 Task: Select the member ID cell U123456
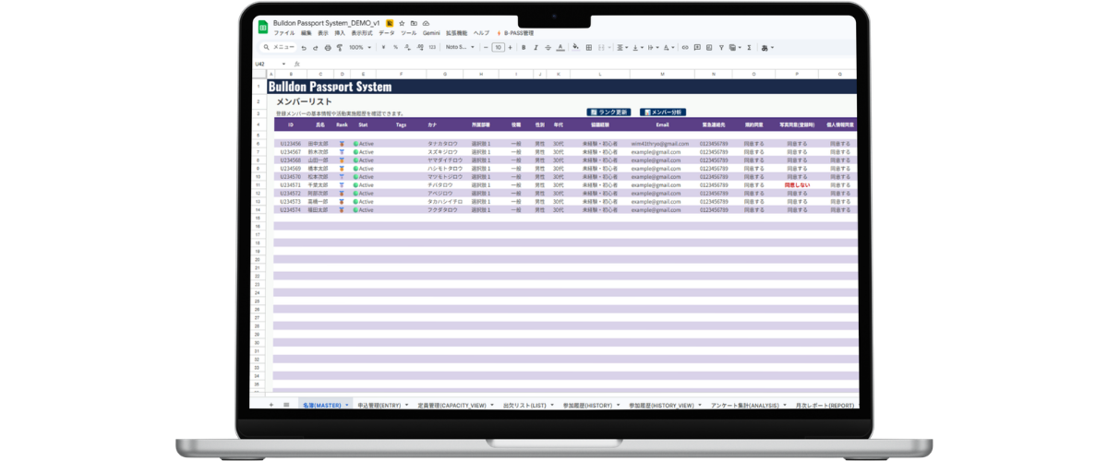pyautogui.click(x=291, y=144)
